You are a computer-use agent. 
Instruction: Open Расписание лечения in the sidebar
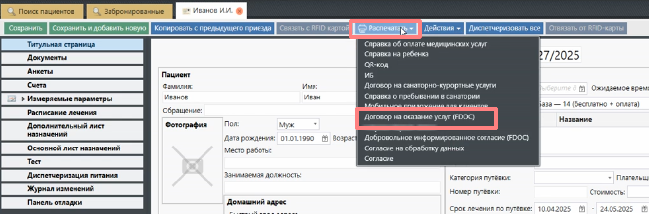point(62,113)
